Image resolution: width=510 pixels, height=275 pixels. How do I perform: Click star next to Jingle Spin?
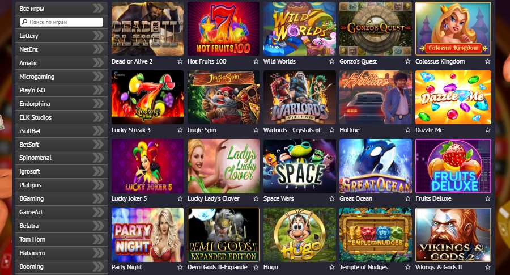[x=256, y=130]
